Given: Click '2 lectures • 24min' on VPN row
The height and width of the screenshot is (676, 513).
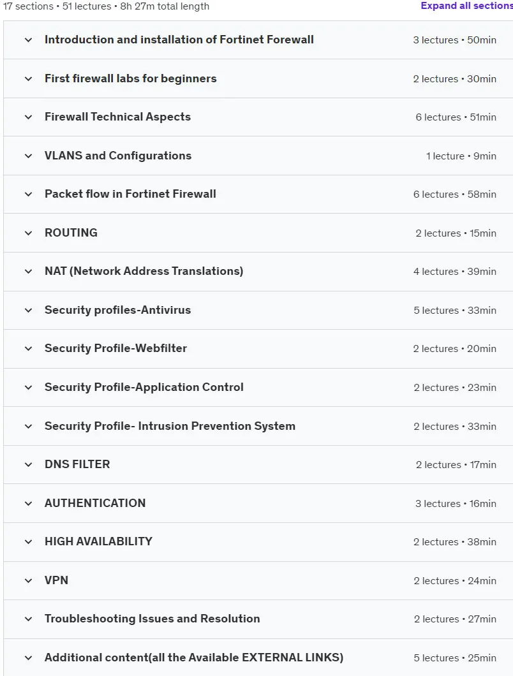Looking at the screenshot, I should coord(455,581).
